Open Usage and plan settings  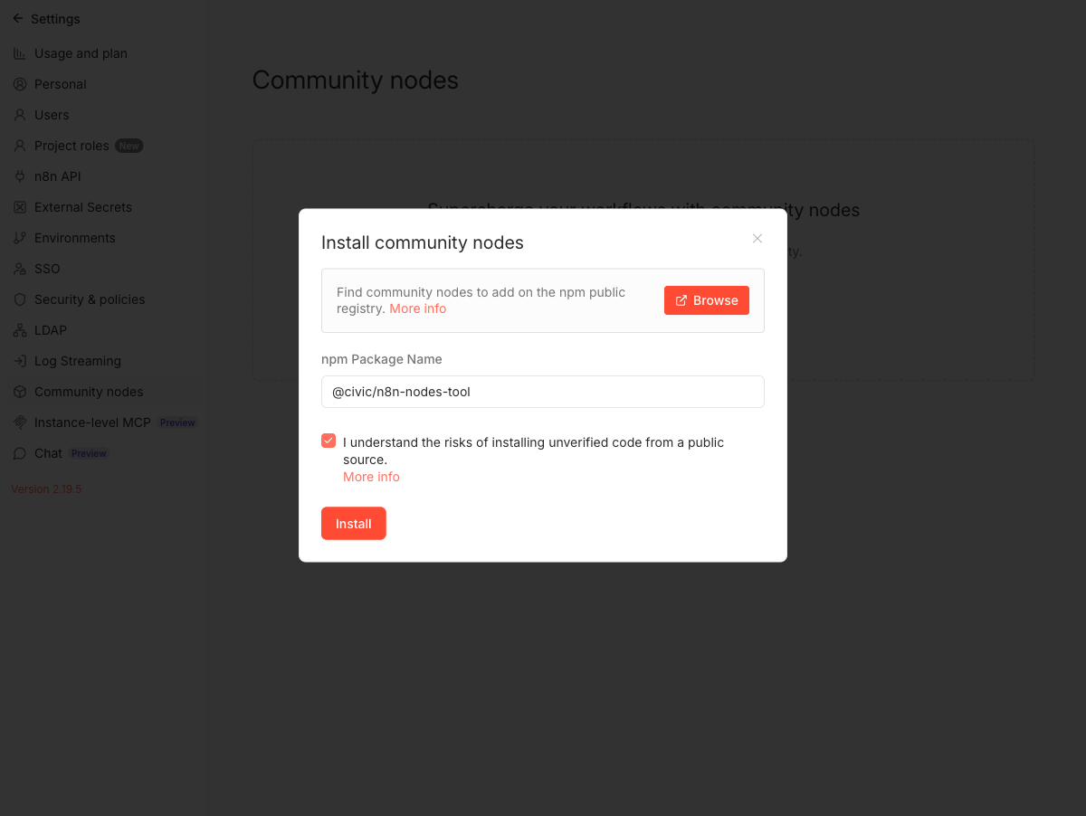(81, 53)
